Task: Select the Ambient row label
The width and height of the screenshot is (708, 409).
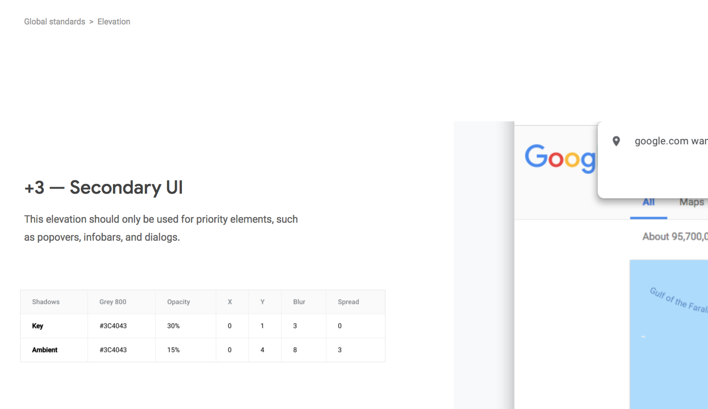Action: 45,350
